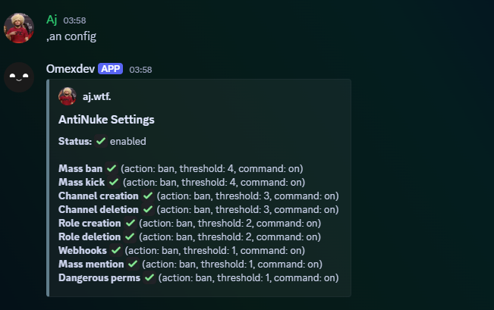
Task: Click the 03:58 timestamp on Aj's message
Action: point(74,20)
